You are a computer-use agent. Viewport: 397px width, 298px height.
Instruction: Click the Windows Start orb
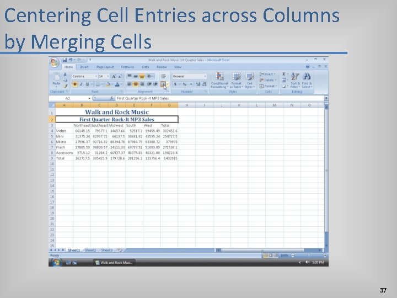click(56, 262)
